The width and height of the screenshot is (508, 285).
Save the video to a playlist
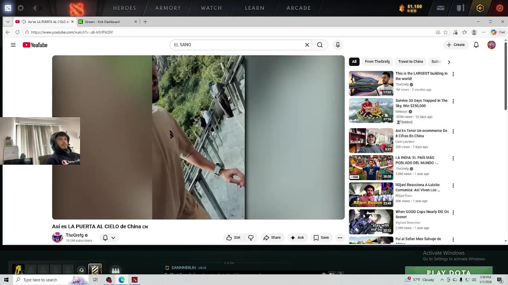coord(321,237)
